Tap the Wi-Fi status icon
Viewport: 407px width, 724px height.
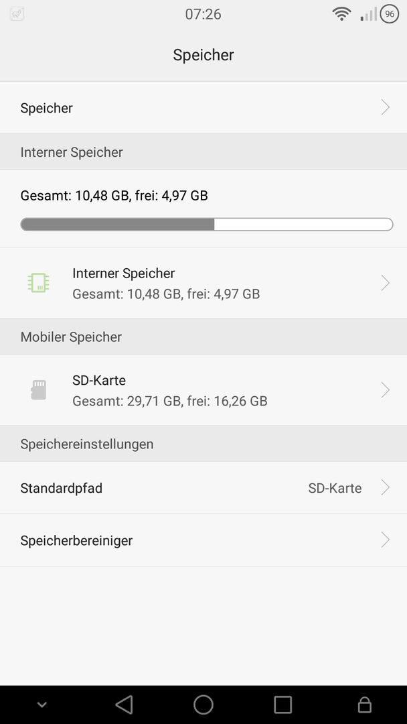(x=341, y=14)
